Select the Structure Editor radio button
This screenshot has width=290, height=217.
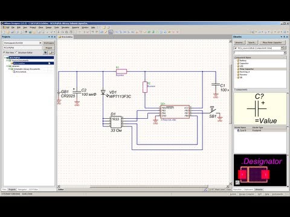pyautogui.click(x=16, y=52)
